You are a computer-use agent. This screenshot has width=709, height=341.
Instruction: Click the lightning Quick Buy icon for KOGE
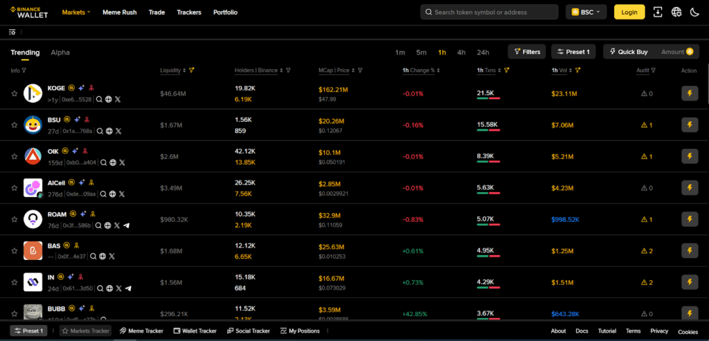[689, 93]
